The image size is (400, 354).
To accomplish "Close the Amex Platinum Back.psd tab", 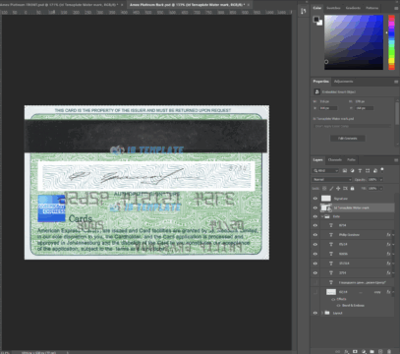I will click(249, 5).
